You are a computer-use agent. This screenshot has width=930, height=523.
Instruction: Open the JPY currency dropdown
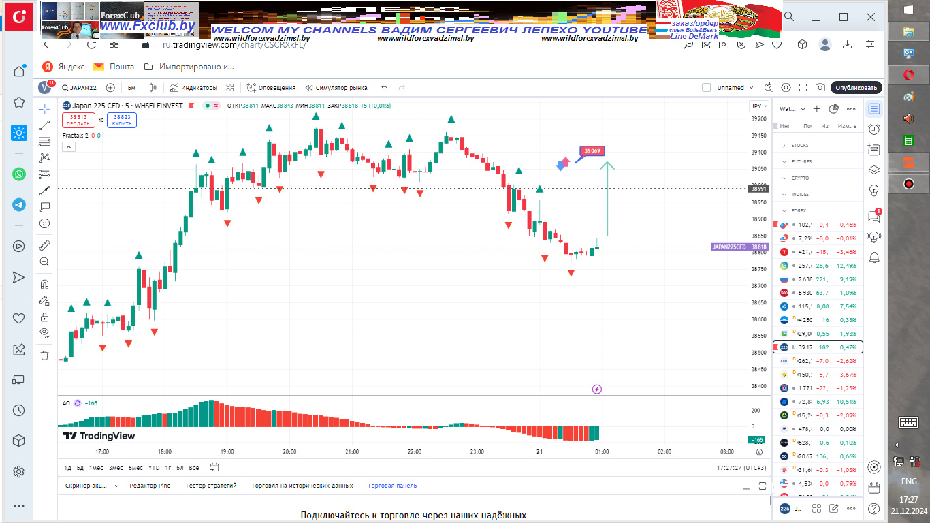(758, 106)
